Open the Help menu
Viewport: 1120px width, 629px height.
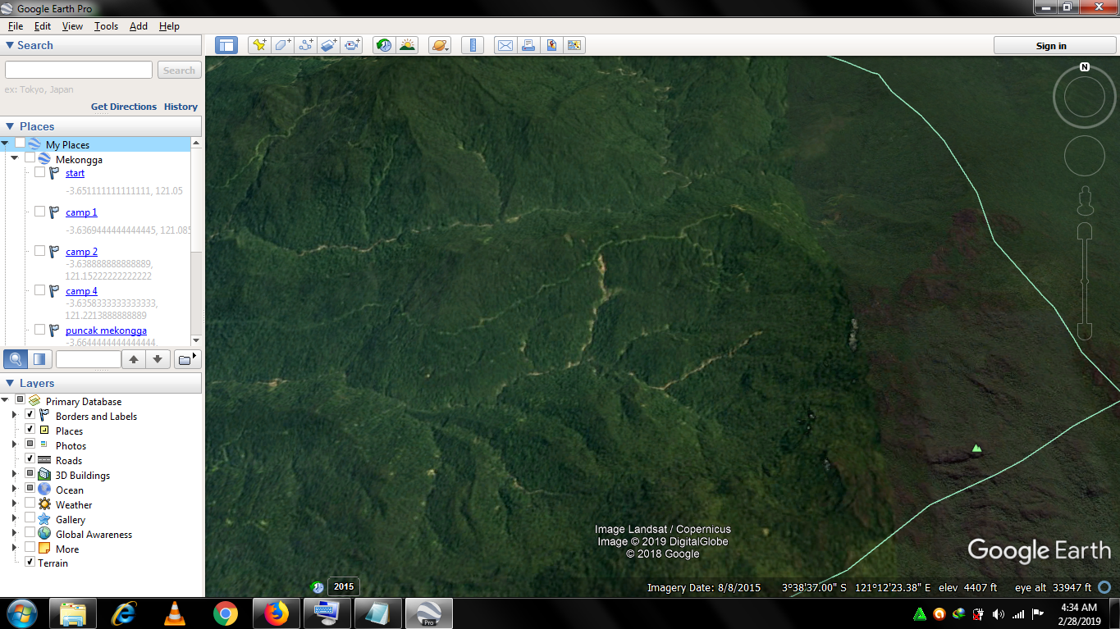click(x=169, y=26)
